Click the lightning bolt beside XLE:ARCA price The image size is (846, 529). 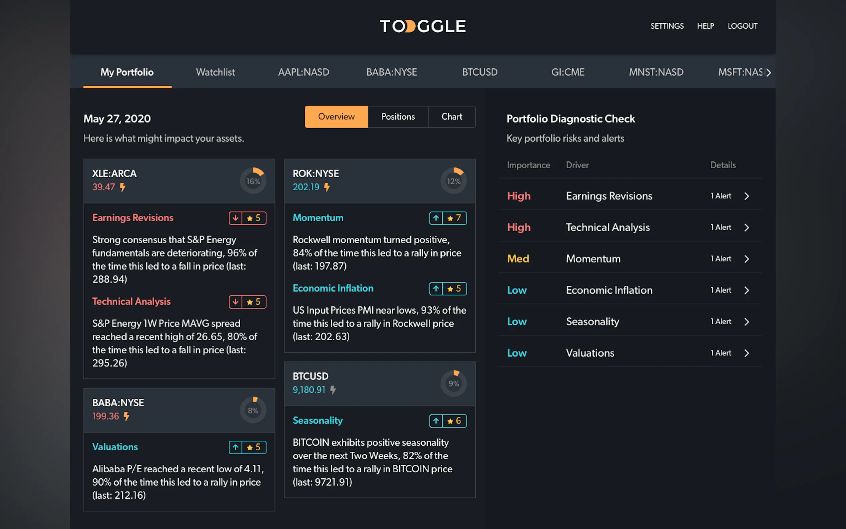(x=123, y=187)
